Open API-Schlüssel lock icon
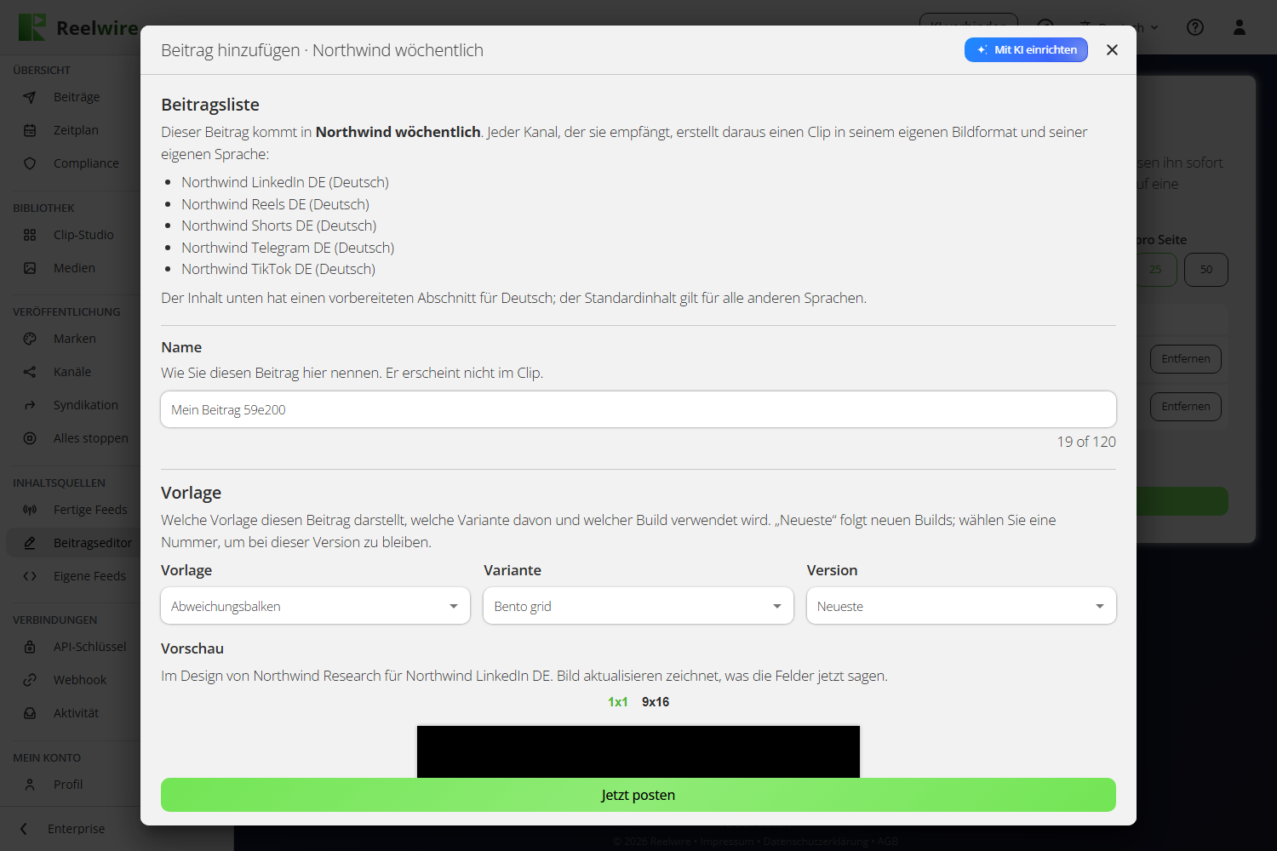The image size is (1277, 851). pyautogui.click(x=30, y=647)
